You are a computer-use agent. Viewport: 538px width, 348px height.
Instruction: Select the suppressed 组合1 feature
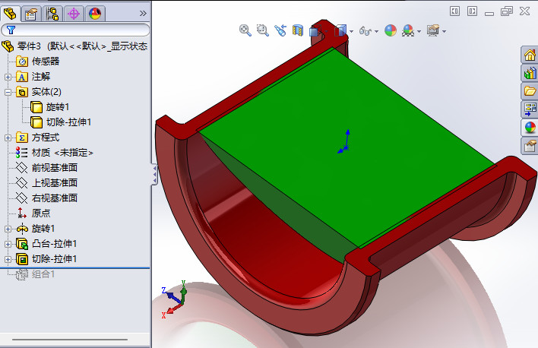[36, 274]
